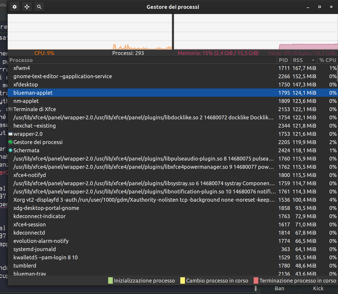Click PID 2344 of hexchat

284,126
